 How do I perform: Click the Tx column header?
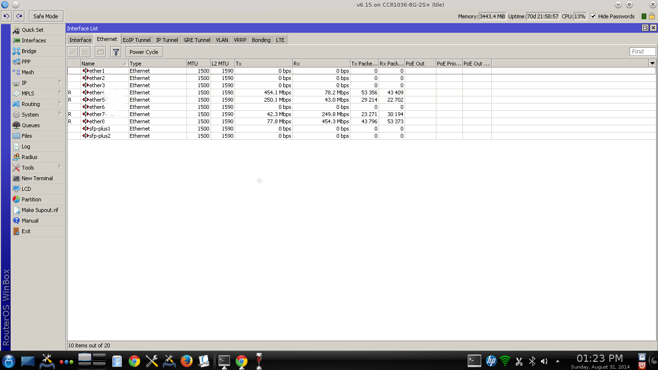click(x=263, y=64)
